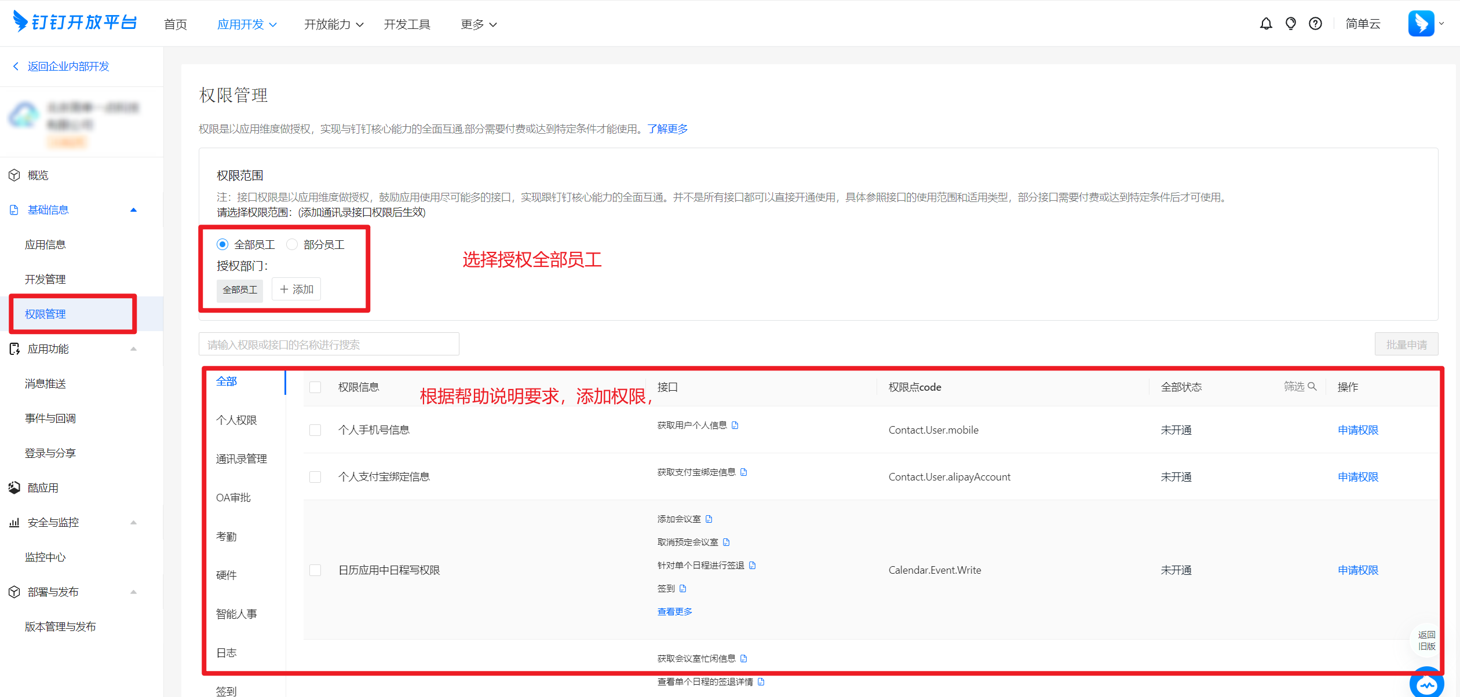The image size is (1460, 697).
Task: Select the 部分员工 radio button
Action: 292,244
